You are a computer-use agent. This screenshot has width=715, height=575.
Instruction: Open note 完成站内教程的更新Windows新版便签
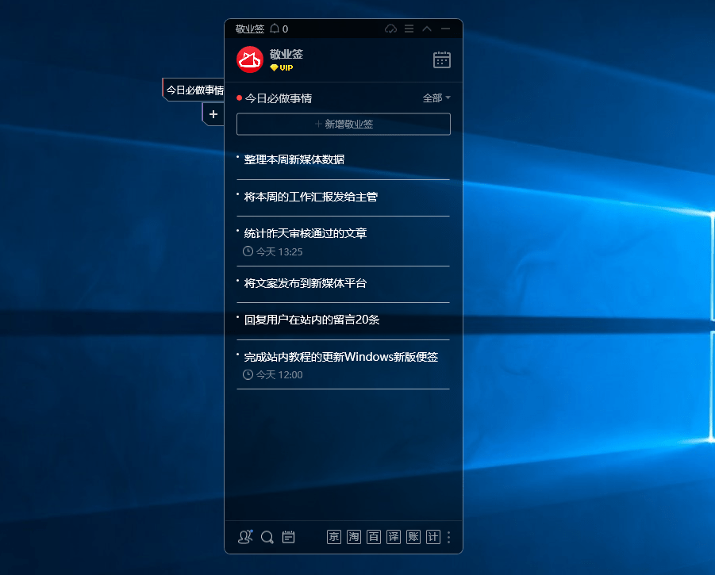(x=340, y=357)
